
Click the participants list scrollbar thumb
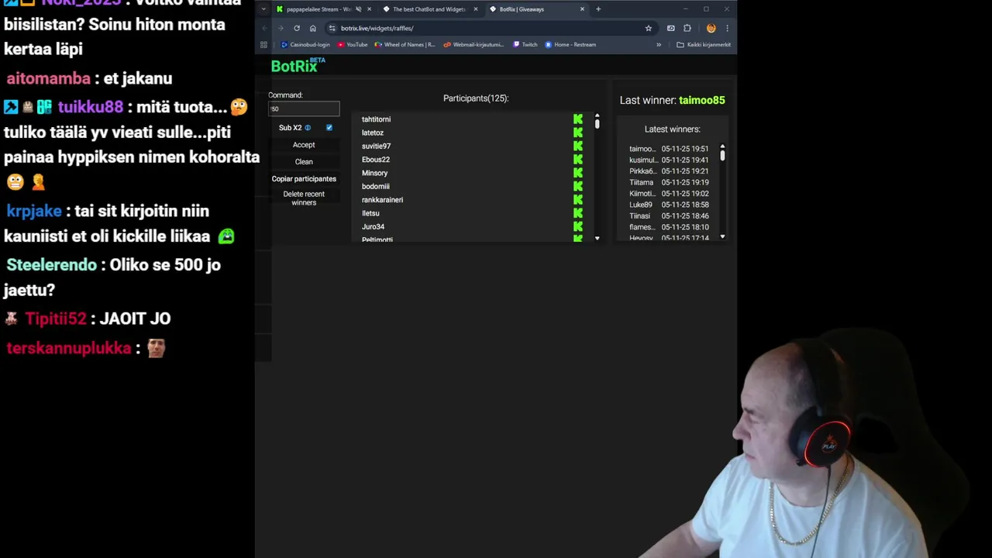597,124
